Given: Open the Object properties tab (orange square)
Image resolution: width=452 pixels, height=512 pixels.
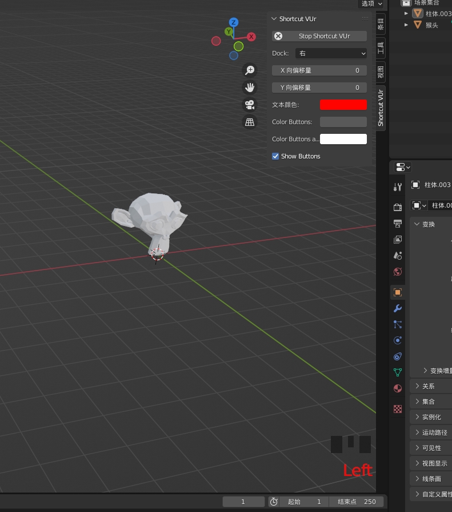Looking at the screenshot, I should [398, 292].
